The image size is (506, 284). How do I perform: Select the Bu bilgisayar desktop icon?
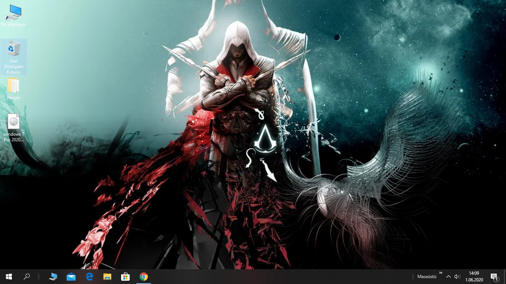(13, 16)
